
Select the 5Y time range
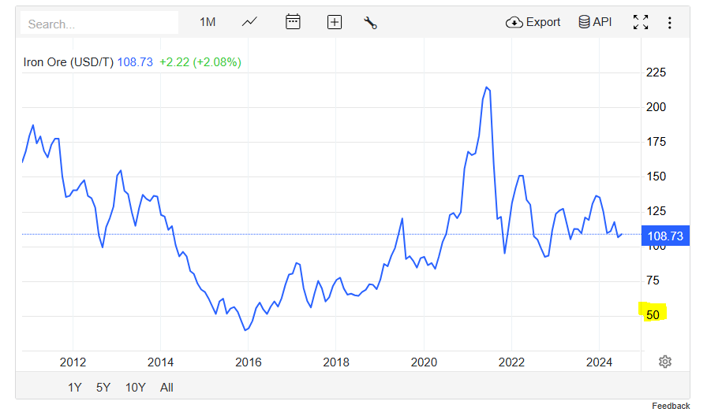click(x=103, y=387)
